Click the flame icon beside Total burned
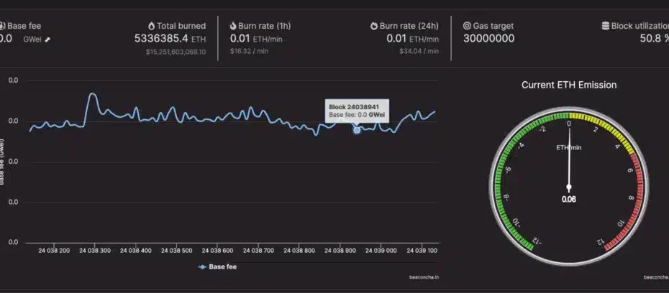Image resolution: width=669 pixels, height=293 pixels. tap(150, 26)
